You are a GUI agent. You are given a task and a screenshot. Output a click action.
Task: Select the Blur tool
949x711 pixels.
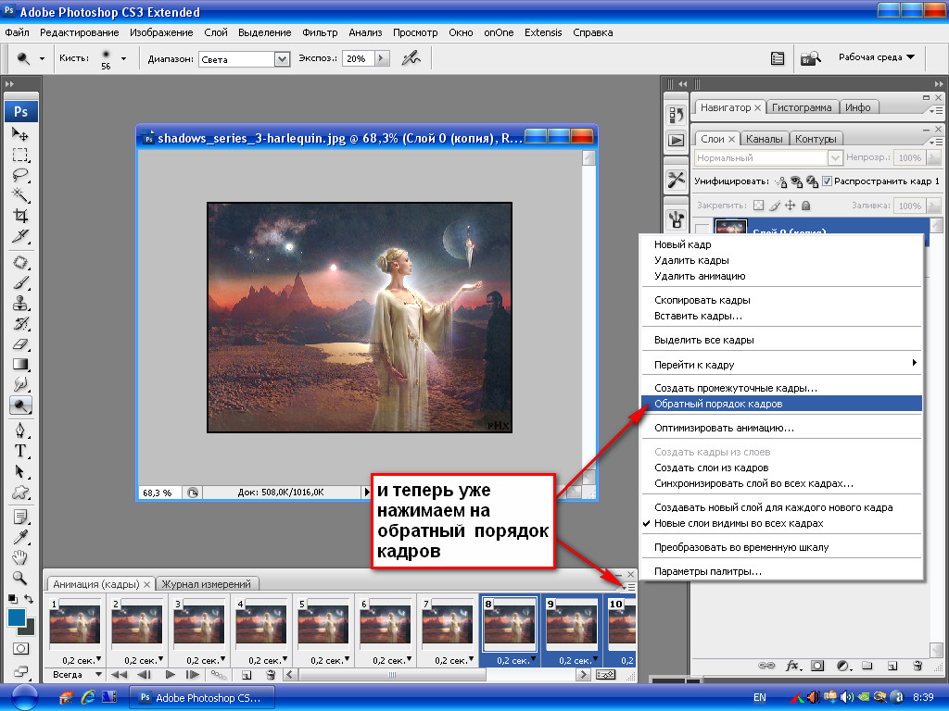(20, 384)
